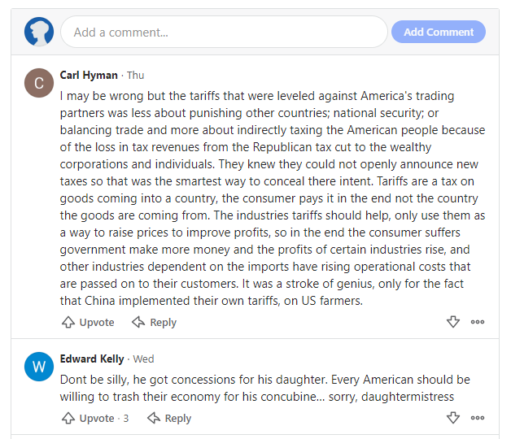Focus the Add a comment field

coord(224,32)
